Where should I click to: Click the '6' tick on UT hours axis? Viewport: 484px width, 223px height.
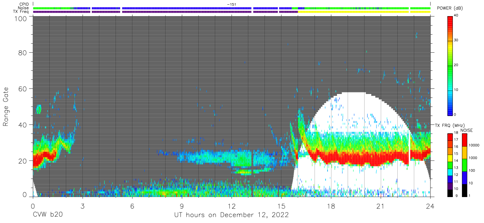tap(132, 206)
